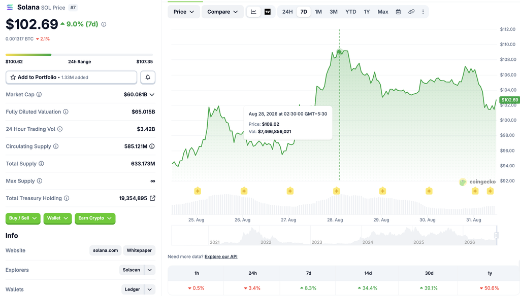The height and width of the screenshot is (296, 520).
Task: Click news marker under 27. Aug
Action: [290, 191]
